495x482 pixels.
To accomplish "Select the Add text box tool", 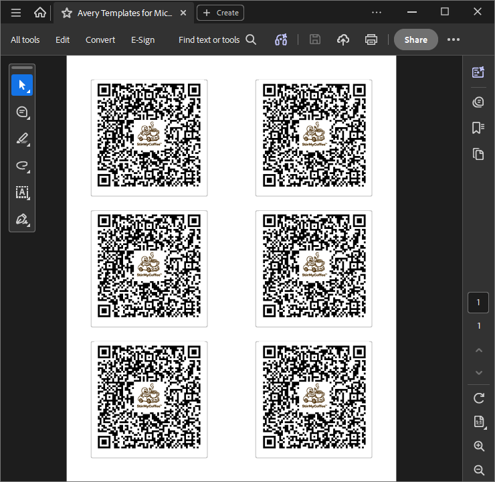I will click(x=22, y=193).
